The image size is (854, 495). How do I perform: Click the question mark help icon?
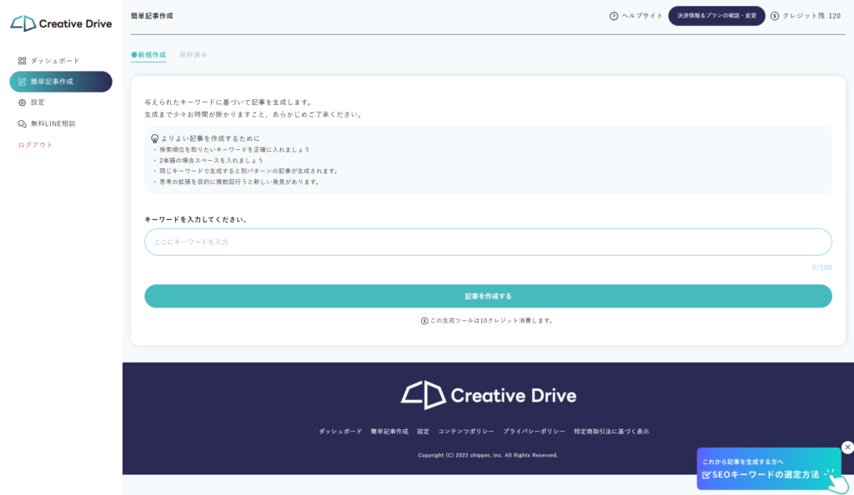pos(613,14)
